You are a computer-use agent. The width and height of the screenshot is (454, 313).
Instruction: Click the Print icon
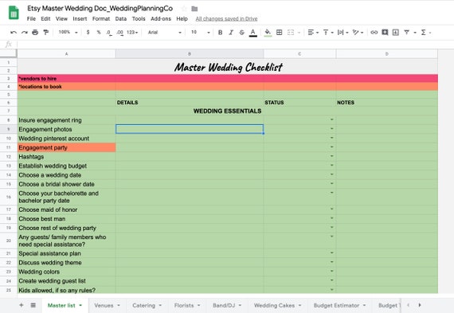[35, 33]
